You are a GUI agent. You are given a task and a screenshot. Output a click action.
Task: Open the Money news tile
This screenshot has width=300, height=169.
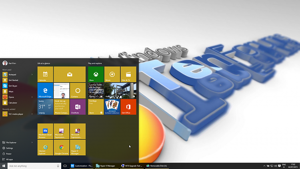click(x=96, y=91)
